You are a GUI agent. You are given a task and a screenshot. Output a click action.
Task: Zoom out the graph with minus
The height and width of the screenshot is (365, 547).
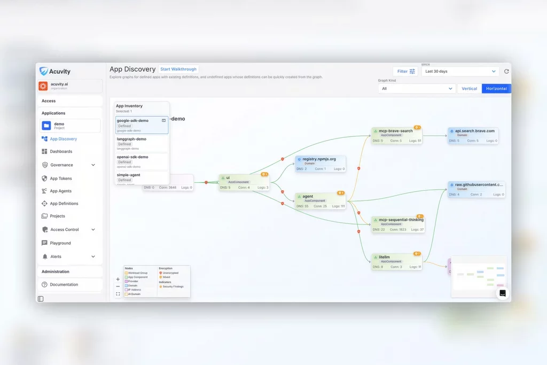pyautogui.click(x=118, y=286)
